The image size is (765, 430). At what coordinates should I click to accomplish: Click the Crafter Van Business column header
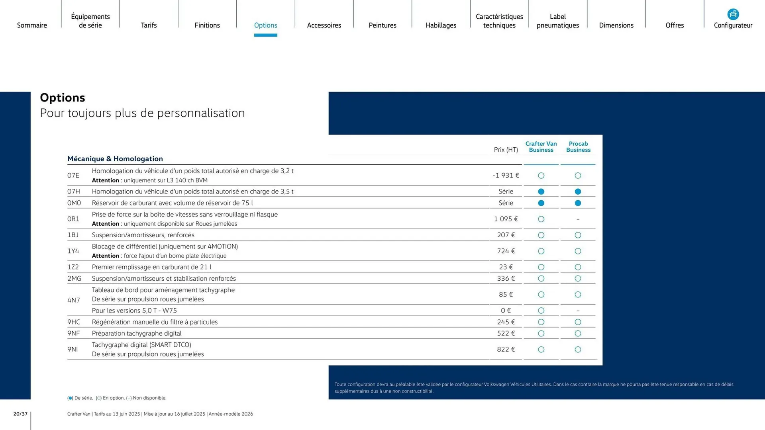[541, 147]
